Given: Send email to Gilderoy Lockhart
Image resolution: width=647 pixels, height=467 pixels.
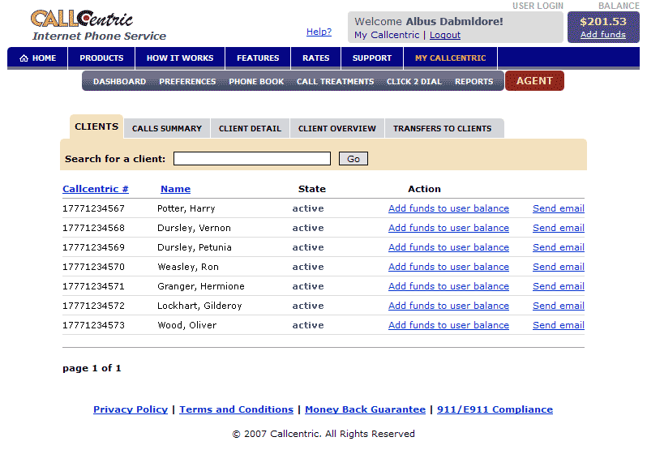Looking at the screenshot, I should click(559, 306).
